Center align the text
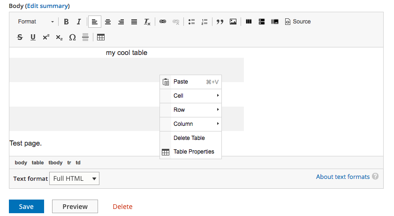Viewport: 394px width, 216px height. tap(108, 22)
